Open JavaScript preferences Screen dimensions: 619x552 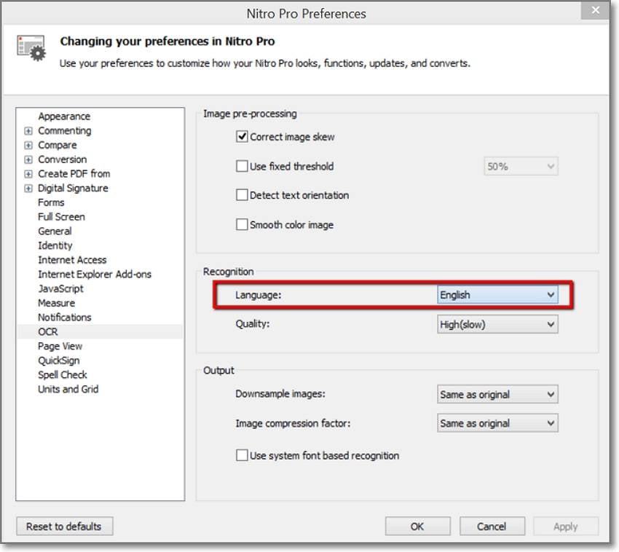tap(60, 289)
